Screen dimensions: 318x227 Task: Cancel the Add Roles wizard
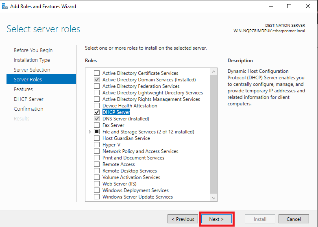pyautogui.click(x=294, y=219)
